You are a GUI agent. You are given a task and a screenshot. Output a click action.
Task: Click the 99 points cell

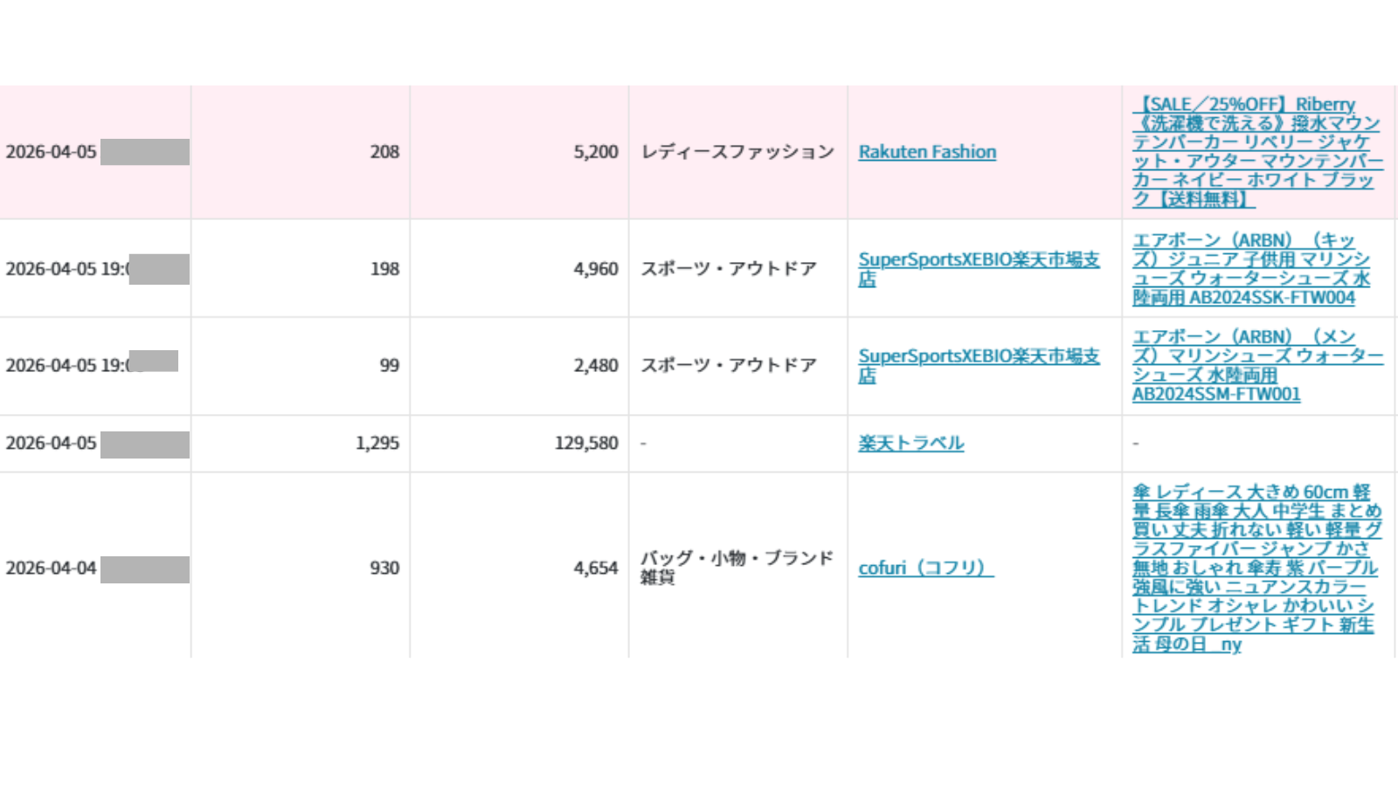click(x=390, y=365)
